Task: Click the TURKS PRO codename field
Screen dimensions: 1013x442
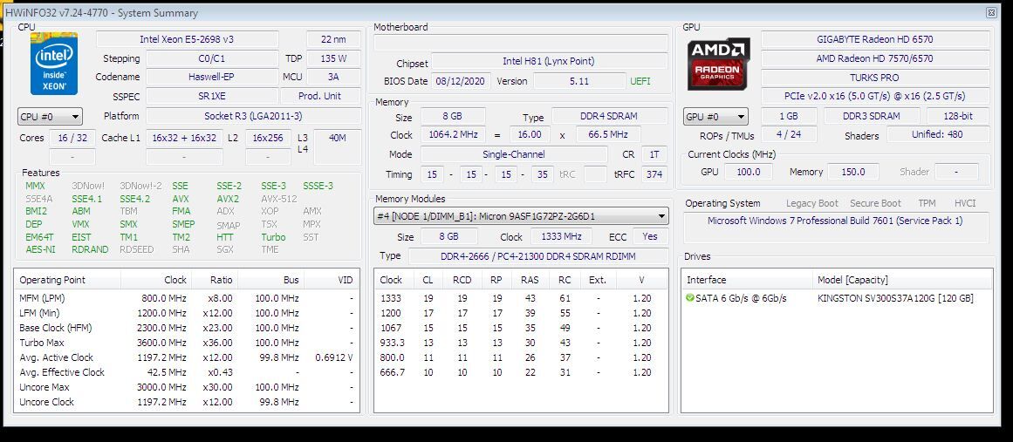Action: click(x=875, y=78)
